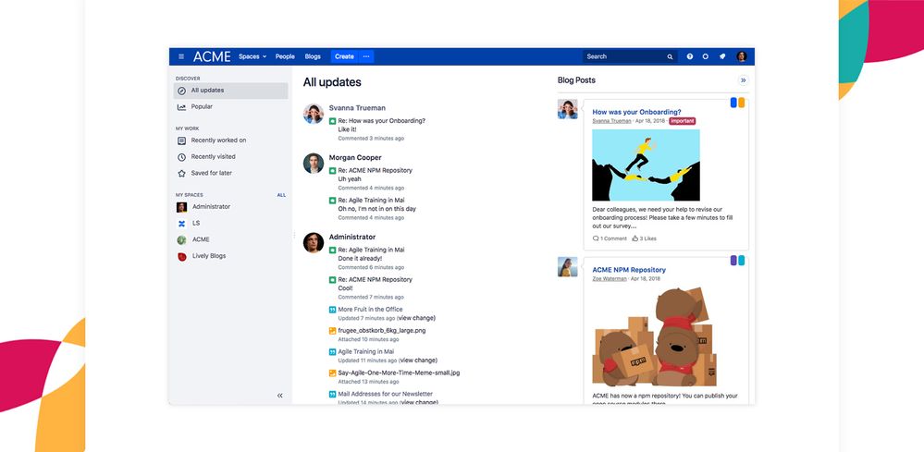Open the help question-mark icon
Screen dimensions: 924x452
click(689, 56)
